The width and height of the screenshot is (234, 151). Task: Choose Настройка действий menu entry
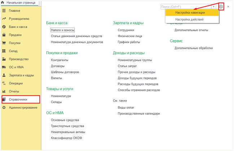pyautogui.click(x=189, y=19)
